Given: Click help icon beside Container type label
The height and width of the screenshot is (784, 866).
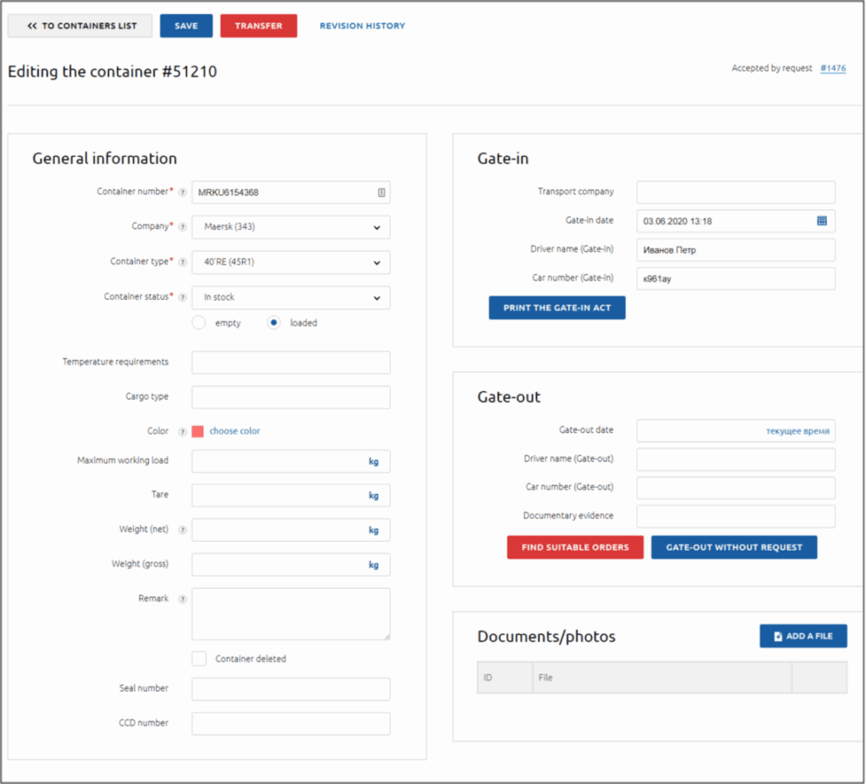Looking at the screenshot, I should (182, 262).
